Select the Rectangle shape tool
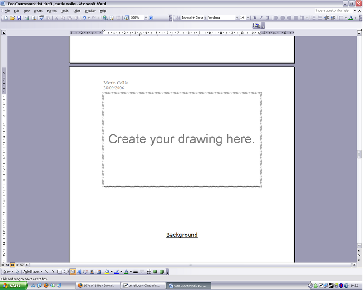Image resolution: width=363 pixels, height=290 pixels. (59, 272)
